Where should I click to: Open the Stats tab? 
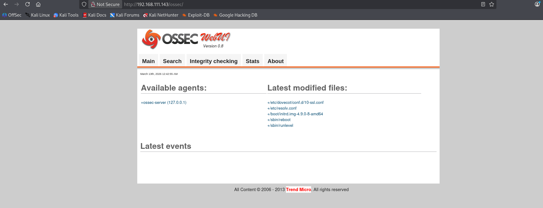[x=252, y=61]
